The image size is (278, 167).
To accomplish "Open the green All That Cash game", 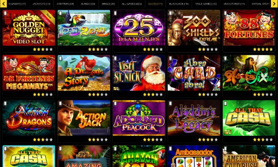I will pyautogui.click(x=249, y=118).
